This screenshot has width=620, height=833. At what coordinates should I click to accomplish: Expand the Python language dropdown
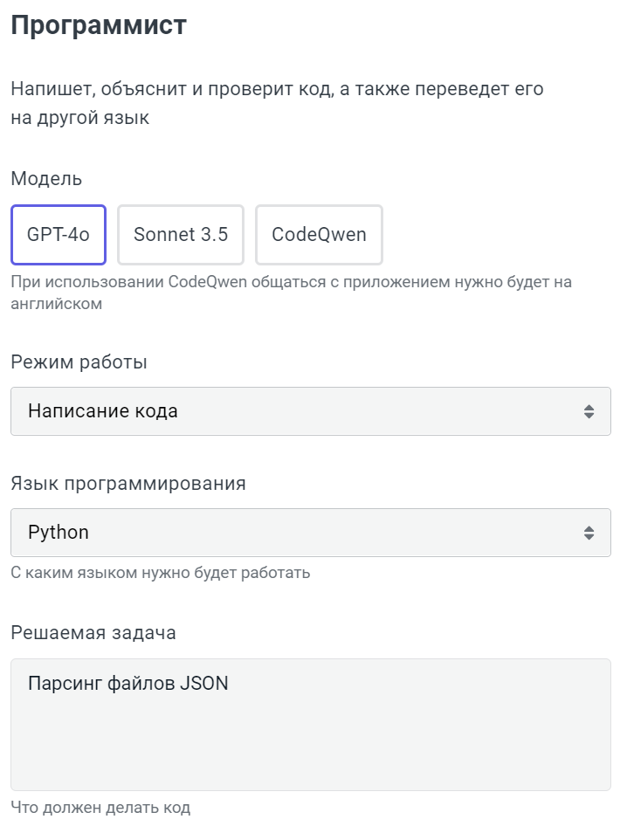coord(310,533)
